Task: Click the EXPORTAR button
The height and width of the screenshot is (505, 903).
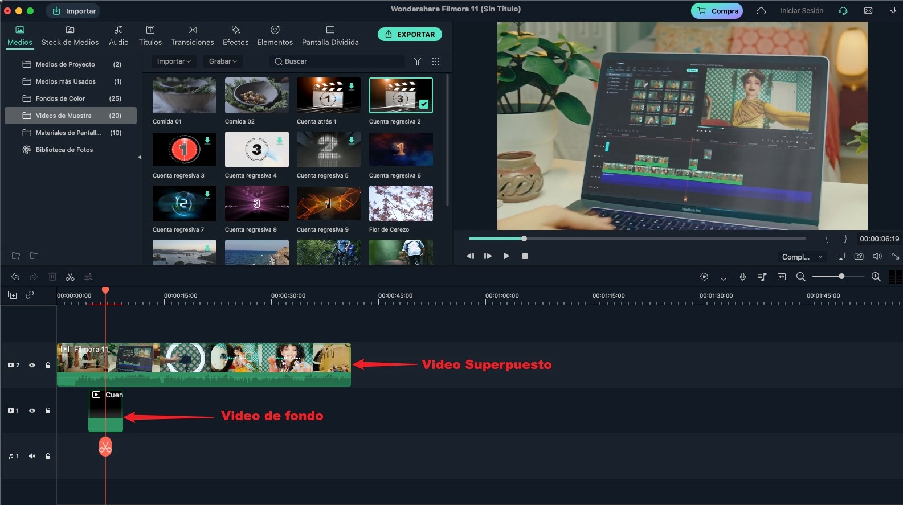Action: pyautogui.click(x=410, y=34)
